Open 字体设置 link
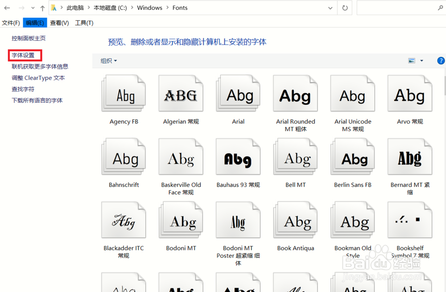Viewport: 446px width, 292px height. point(23,55)
